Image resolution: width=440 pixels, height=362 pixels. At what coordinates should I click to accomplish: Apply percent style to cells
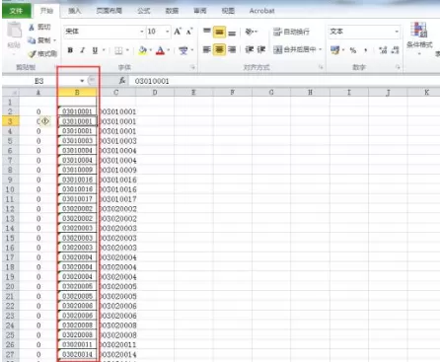353,50
